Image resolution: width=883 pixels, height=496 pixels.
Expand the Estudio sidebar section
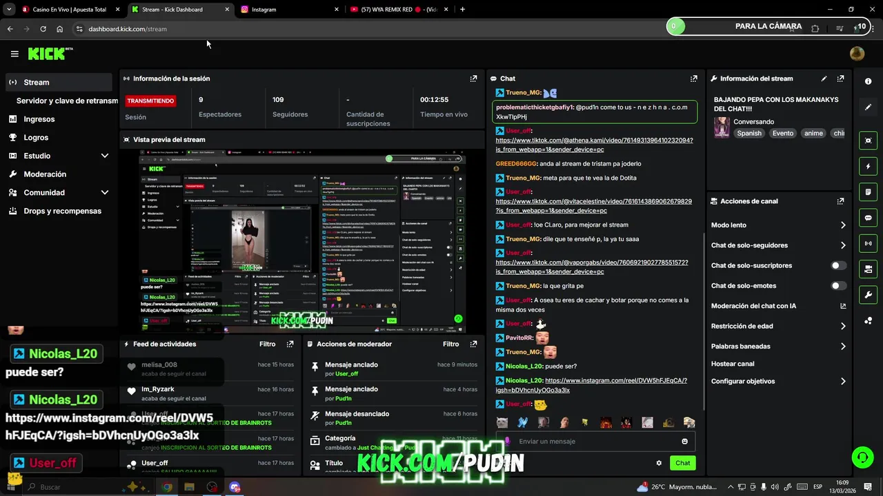coord(105,156)
